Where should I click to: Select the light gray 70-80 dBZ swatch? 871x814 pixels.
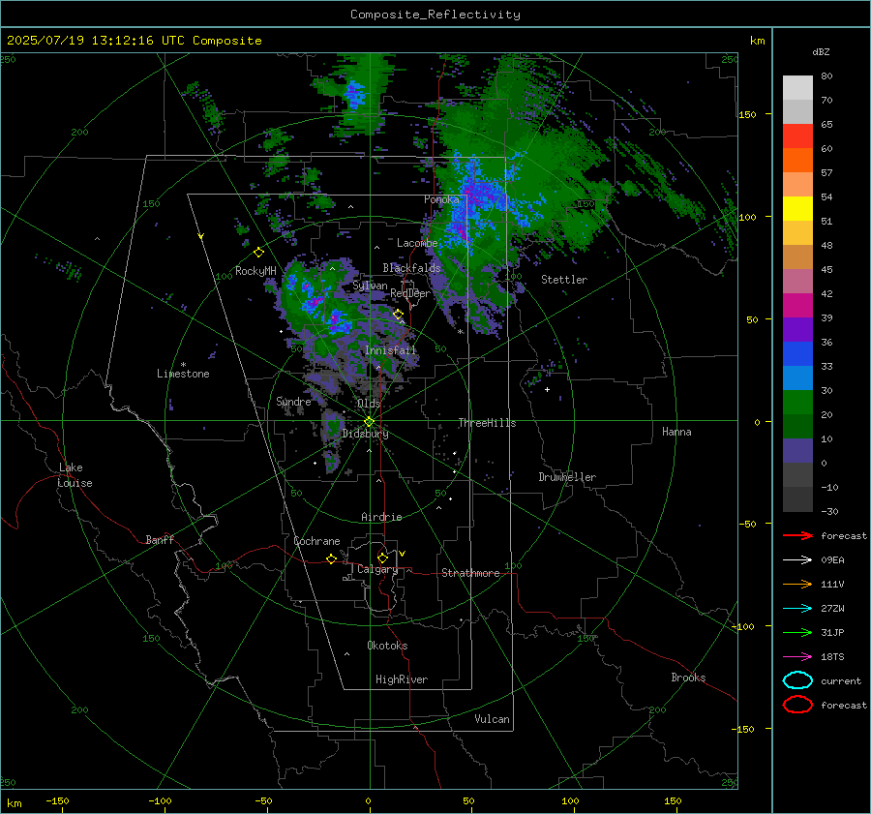(x=797, y=88)
